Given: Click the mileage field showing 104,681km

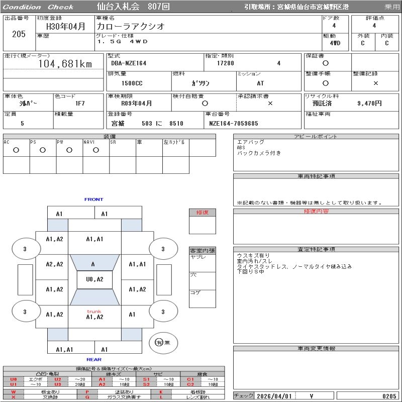Looking at the screenshot, I should click(53, 64).
